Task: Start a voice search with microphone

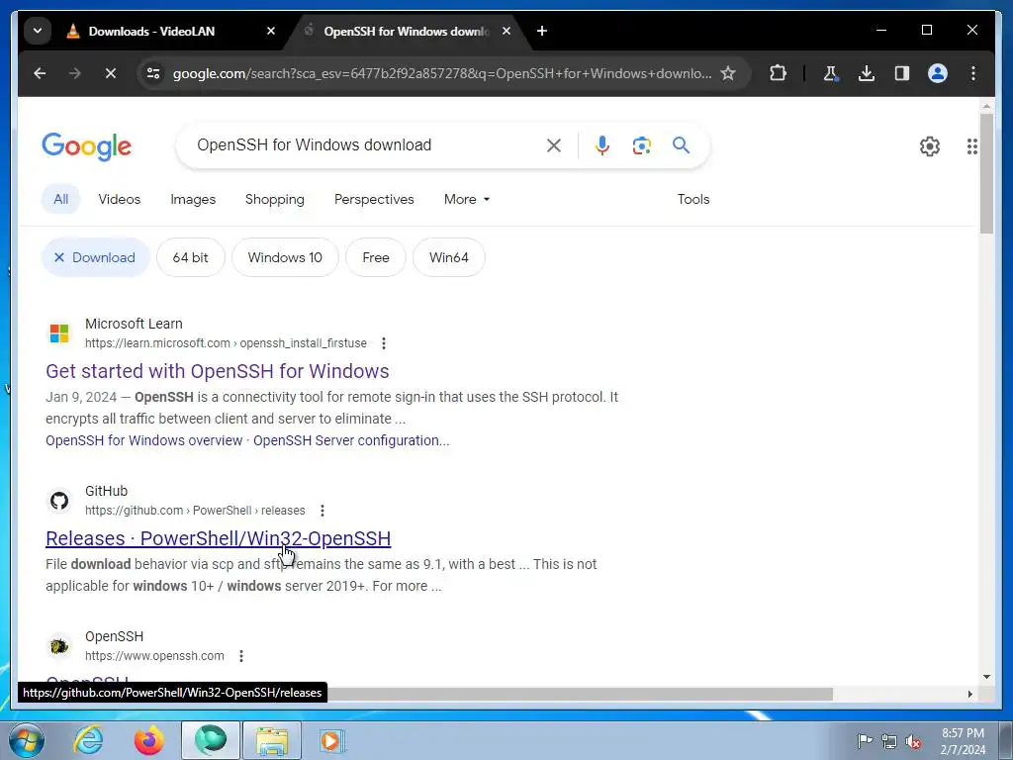Action: point(602,145)
